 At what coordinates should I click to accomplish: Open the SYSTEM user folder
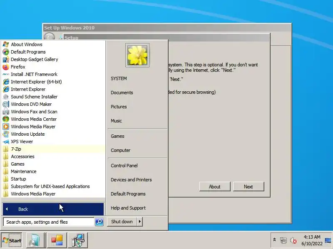pos(119,78)
